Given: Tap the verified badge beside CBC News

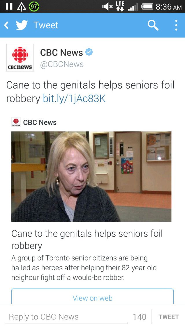Looking at the screenshot, I should coord(89,52).
